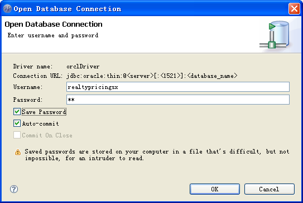The image size is (303, 203).
Task: Click the OK button to connect
Action: pyautogui.click(x=215, y=189)
